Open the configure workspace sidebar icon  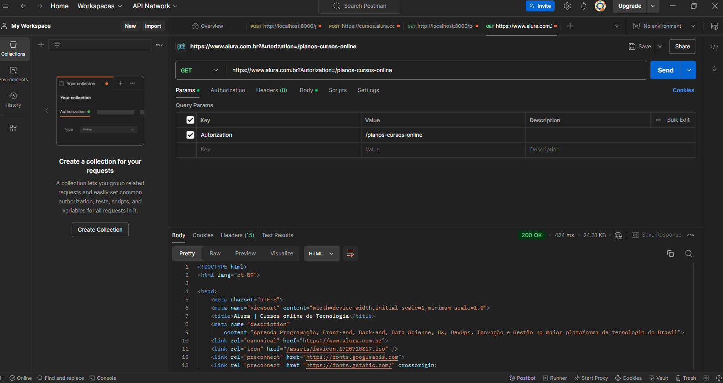pyautogui.click(x=13, y=128)
